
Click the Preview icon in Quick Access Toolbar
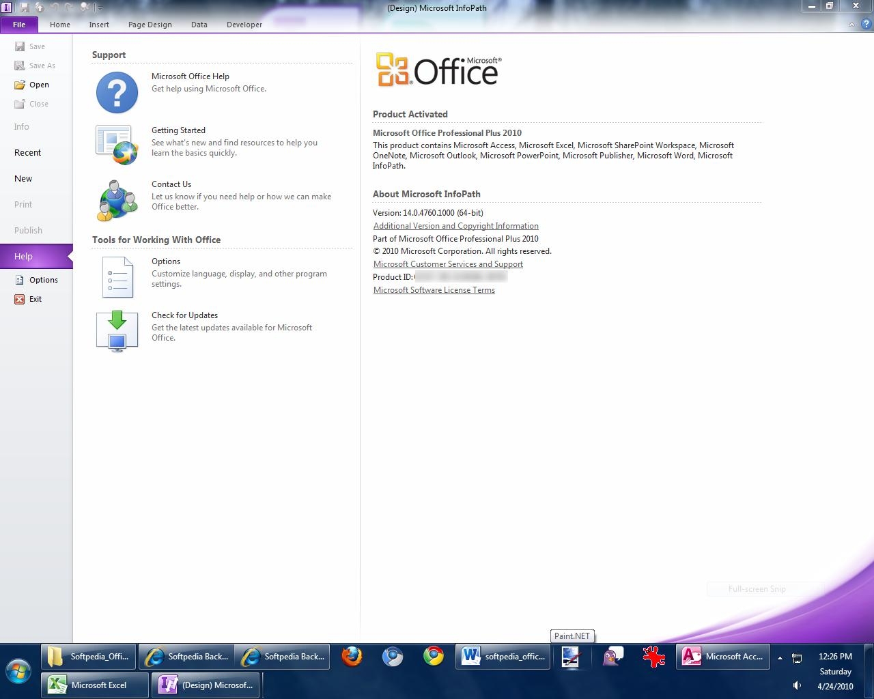point(85,8)
